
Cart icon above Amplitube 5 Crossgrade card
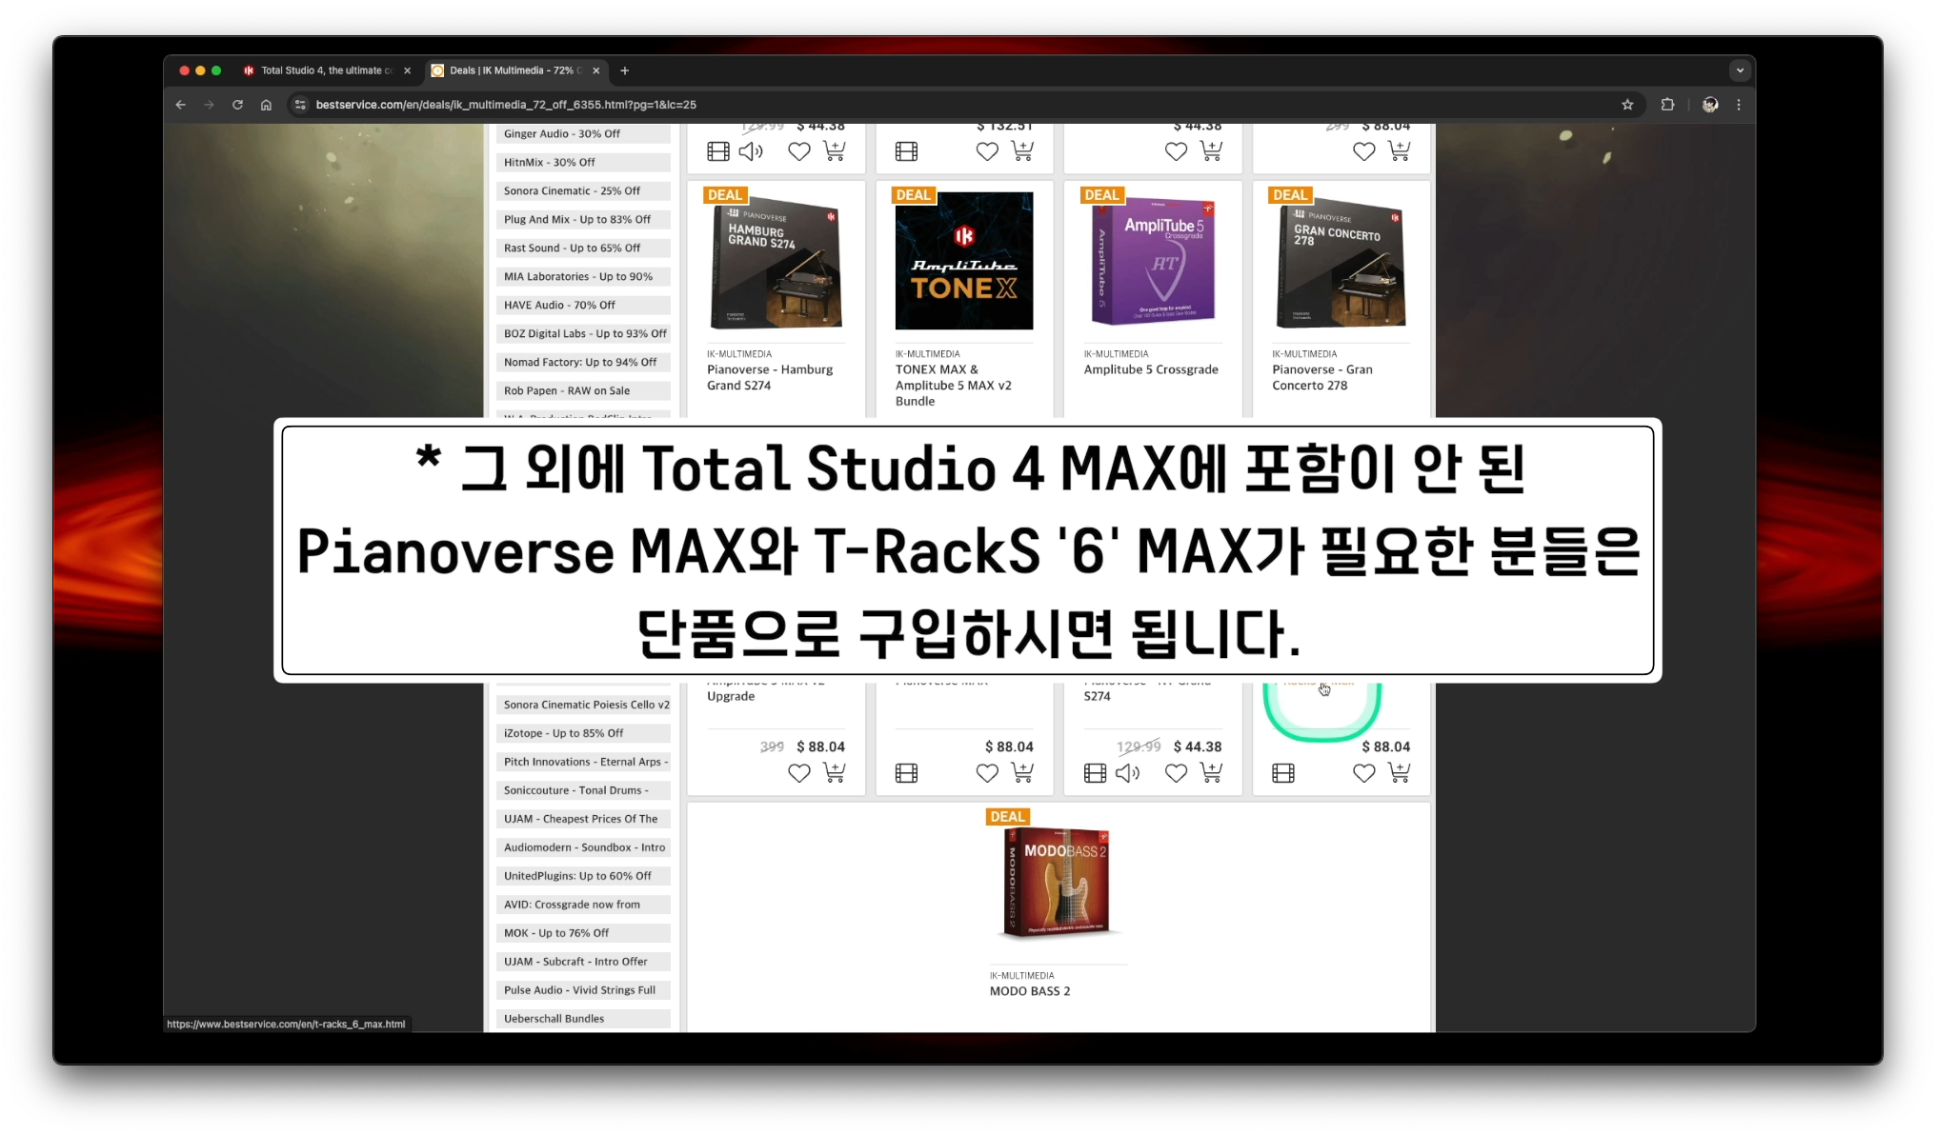click(x=1211, y=150)
